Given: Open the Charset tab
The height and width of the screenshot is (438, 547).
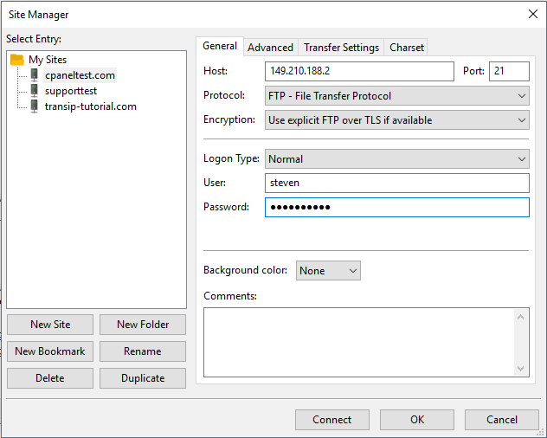Looking at the screenshot, I should click(407, 47).
